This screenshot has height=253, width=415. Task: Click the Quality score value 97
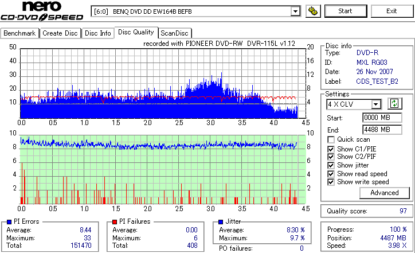coord(403,211)
